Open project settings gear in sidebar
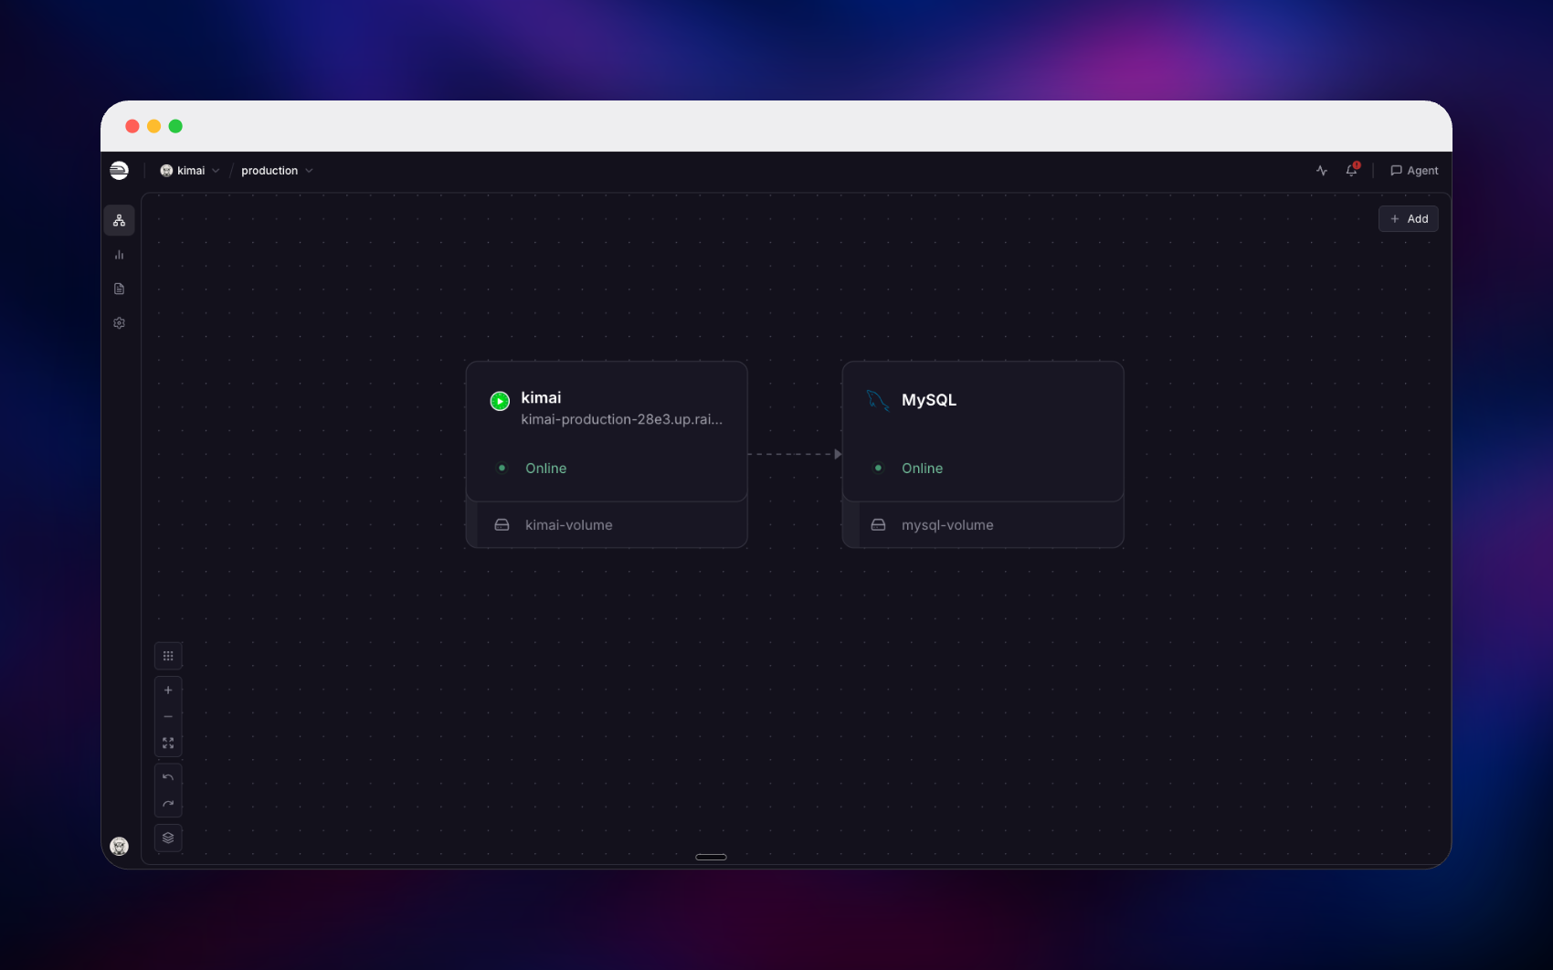 tap(120, 323)
